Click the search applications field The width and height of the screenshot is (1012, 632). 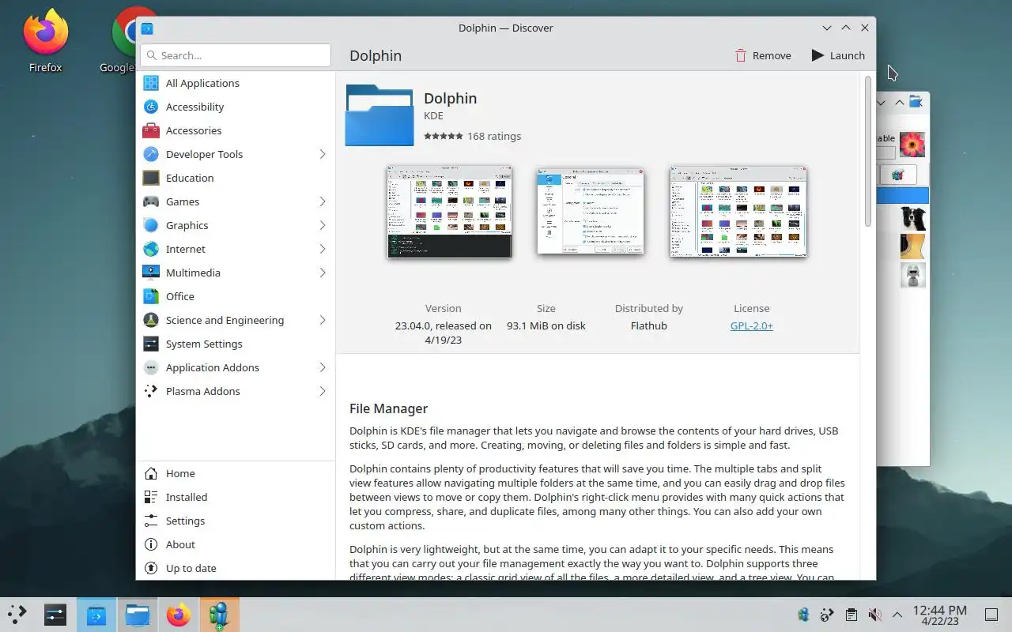236,55
